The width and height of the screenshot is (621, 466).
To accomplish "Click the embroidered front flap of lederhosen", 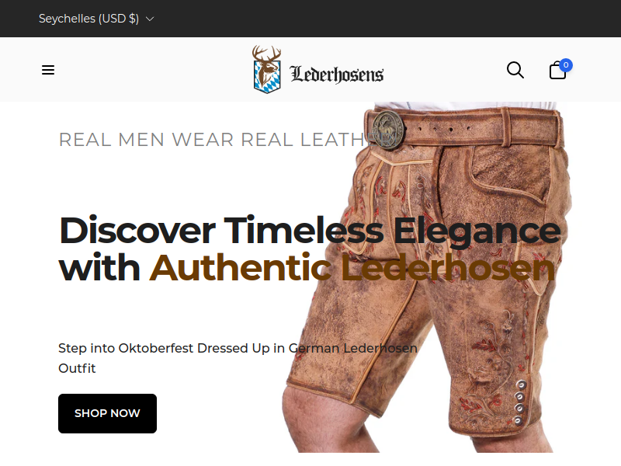I will (x=396, y=206).
